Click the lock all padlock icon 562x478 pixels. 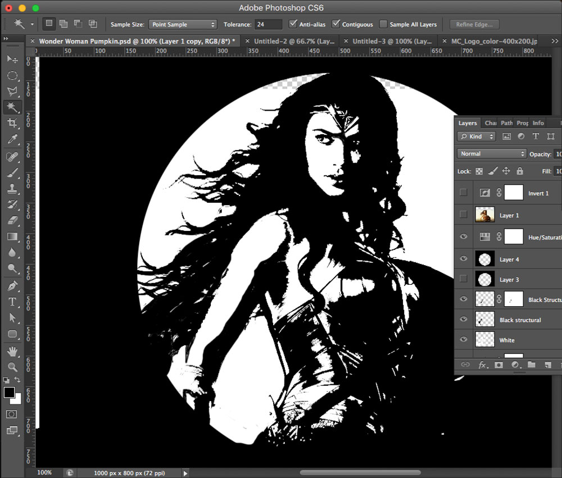click(520, 171)
